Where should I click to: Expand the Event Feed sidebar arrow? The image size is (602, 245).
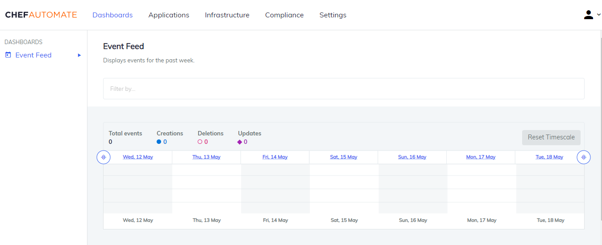pos(79,55)
